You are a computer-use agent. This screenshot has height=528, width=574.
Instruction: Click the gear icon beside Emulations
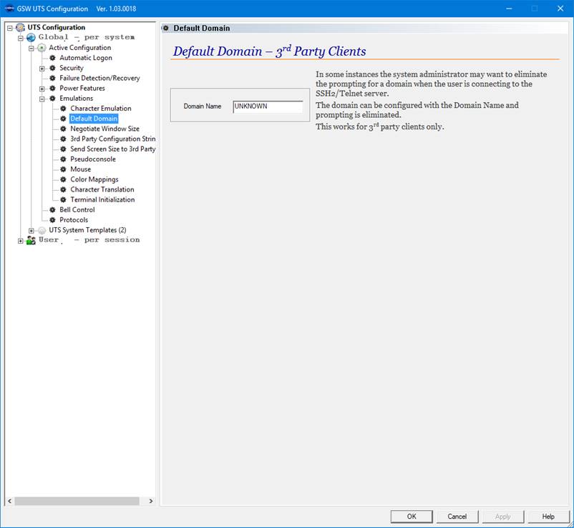52,99
